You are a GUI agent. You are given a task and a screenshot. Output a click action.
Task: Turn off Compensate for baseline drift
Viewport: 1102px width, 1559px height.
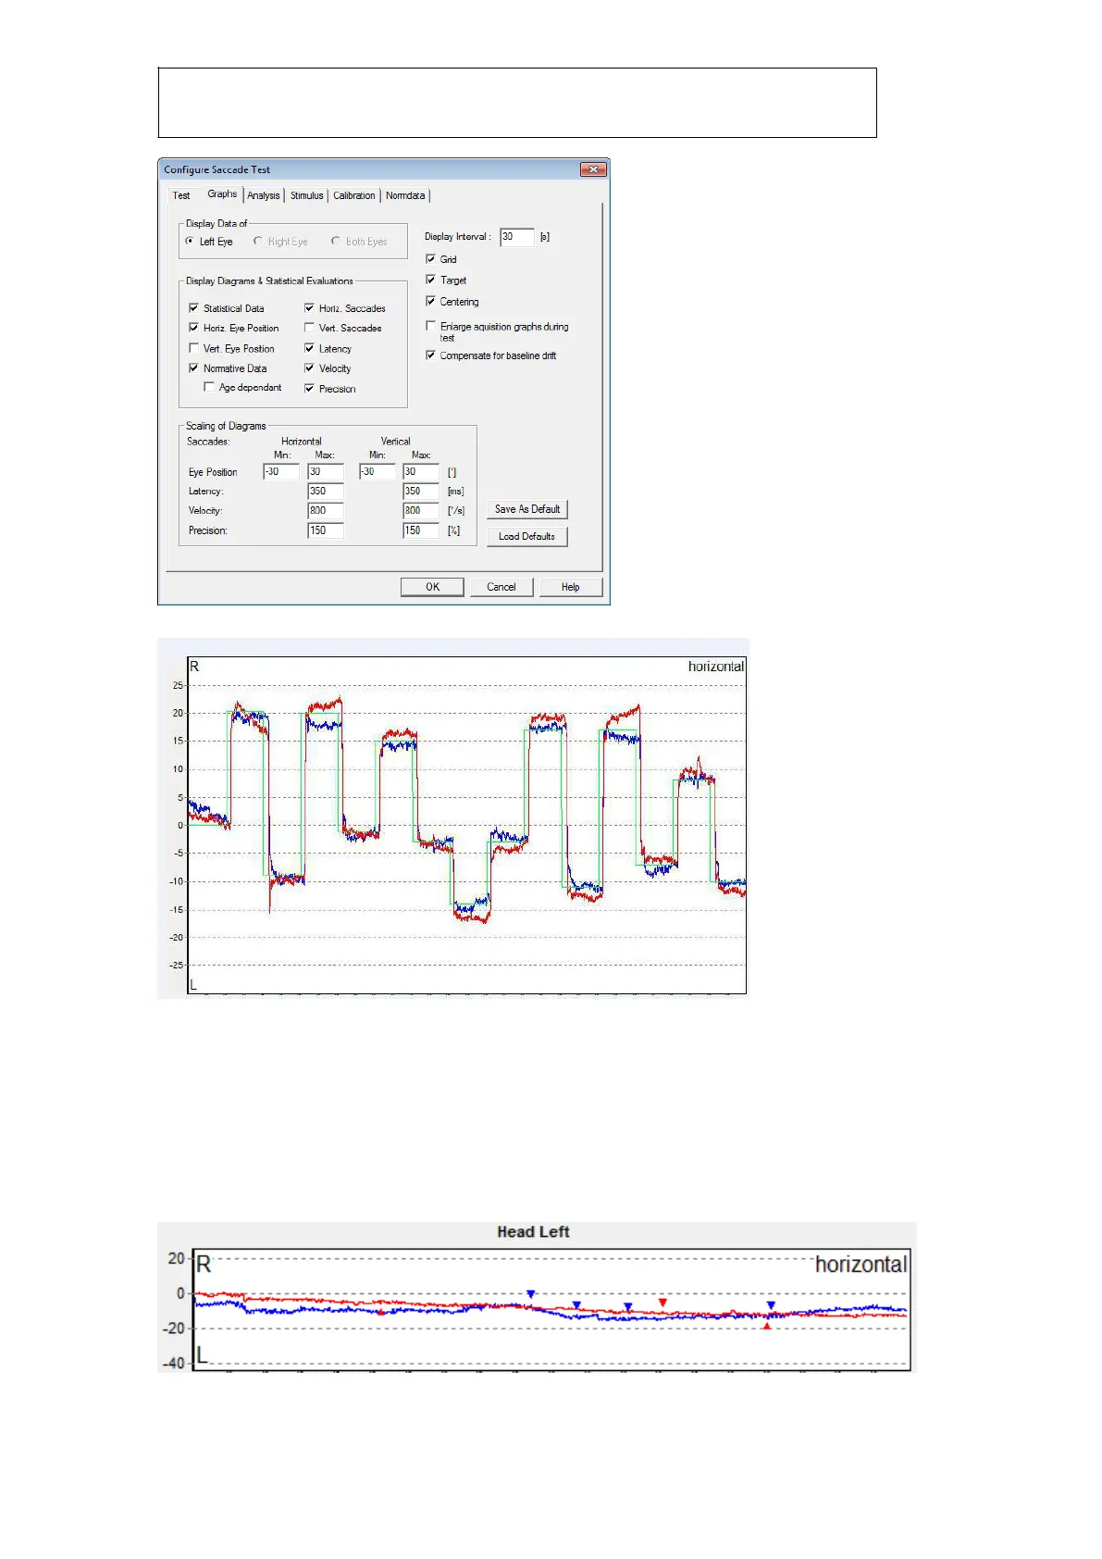(x=430, y=355)
